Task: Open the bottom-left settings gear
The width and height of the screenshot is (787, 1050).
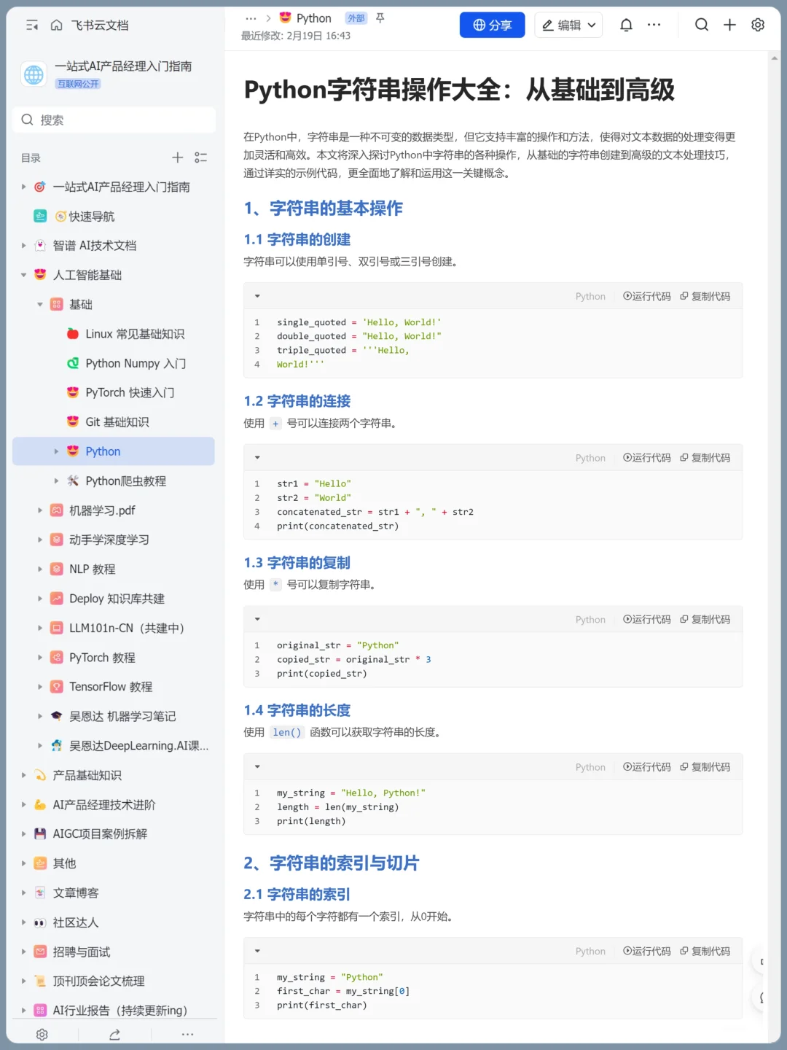Action: coord(42,1034)
